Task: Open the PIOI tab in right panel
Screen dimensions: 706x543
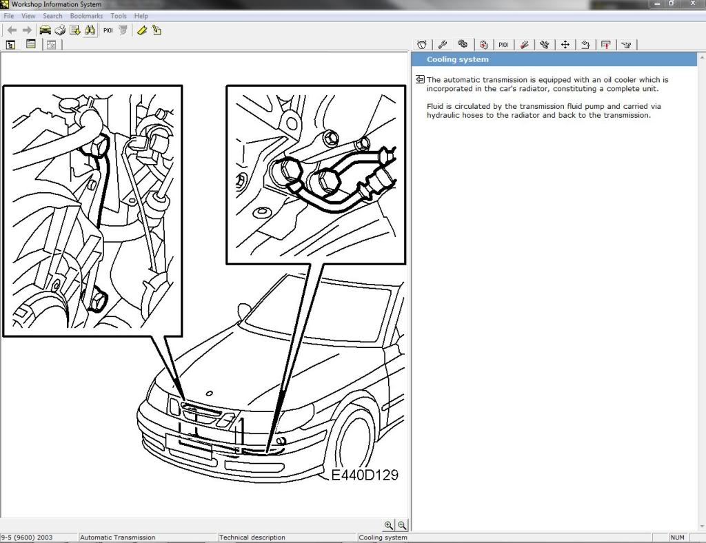Action: 503,45
